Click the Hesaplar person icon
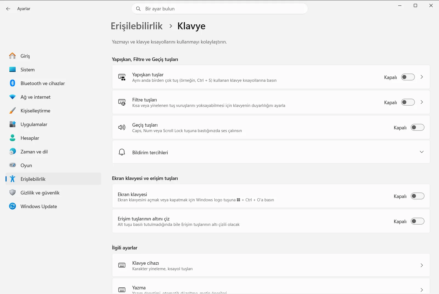Screen dimensions: 439x294 pos(12,138)
